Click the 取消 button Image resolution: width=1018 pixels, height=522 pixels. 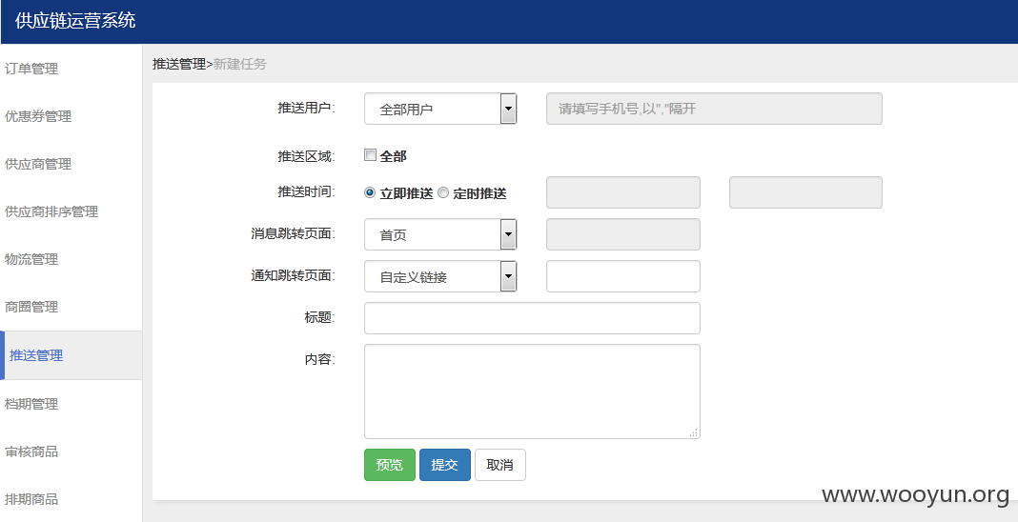coord(499,465)
